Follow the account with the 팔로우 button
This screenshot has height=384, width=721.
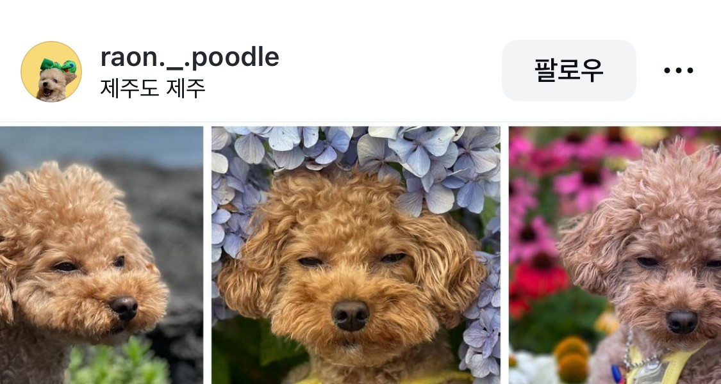(569, 70)
